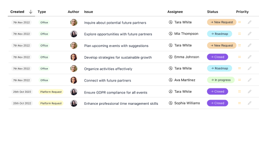Open In progress status for Connect with partners

221,80
